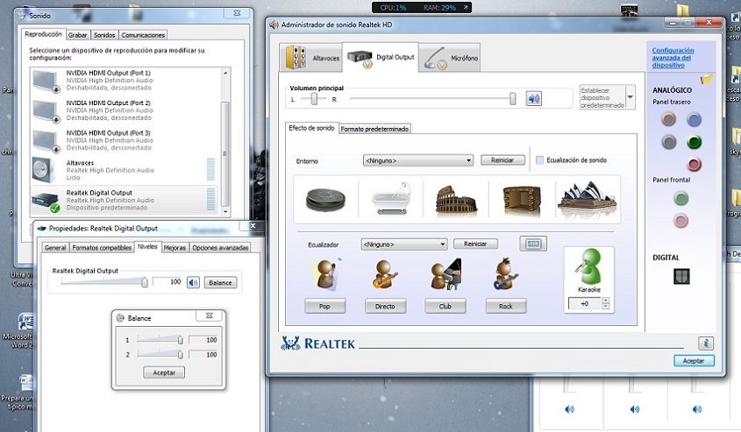This screenshot has width=741, height=432.
Task: Click the green rear panel jack
Action: click(694, 142)
